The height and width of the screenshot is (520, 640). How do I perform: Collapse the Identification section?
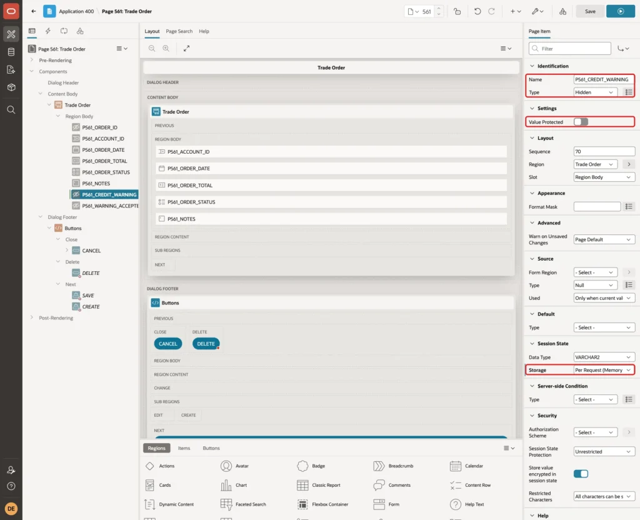point(532,66)
